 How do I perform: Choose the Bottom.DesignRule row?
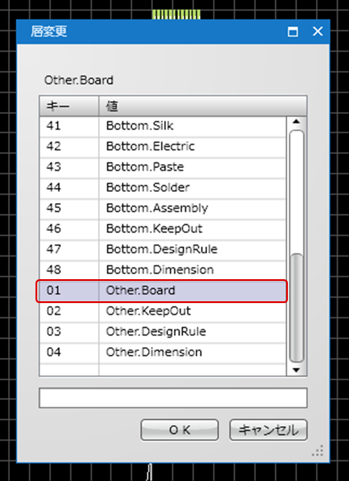click(163, 249)
